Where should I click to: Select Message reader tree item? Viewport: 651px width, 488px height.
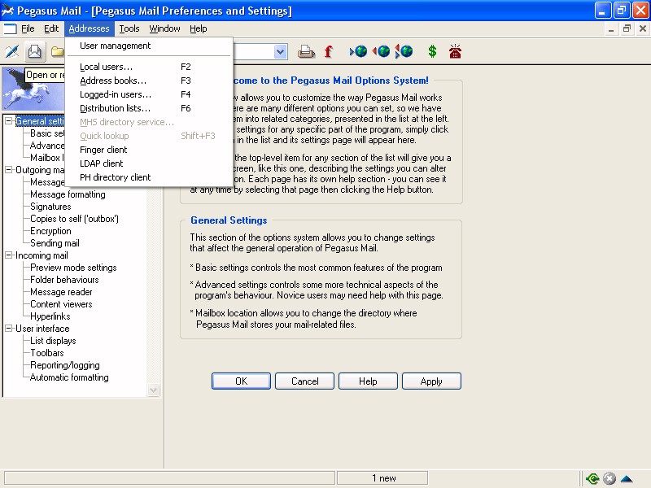tap(61, 292)
